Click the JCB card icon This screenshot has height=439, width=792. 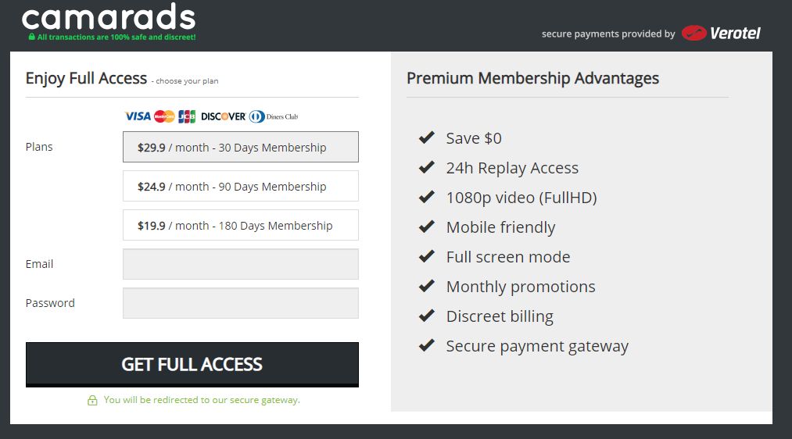(187, 116)
